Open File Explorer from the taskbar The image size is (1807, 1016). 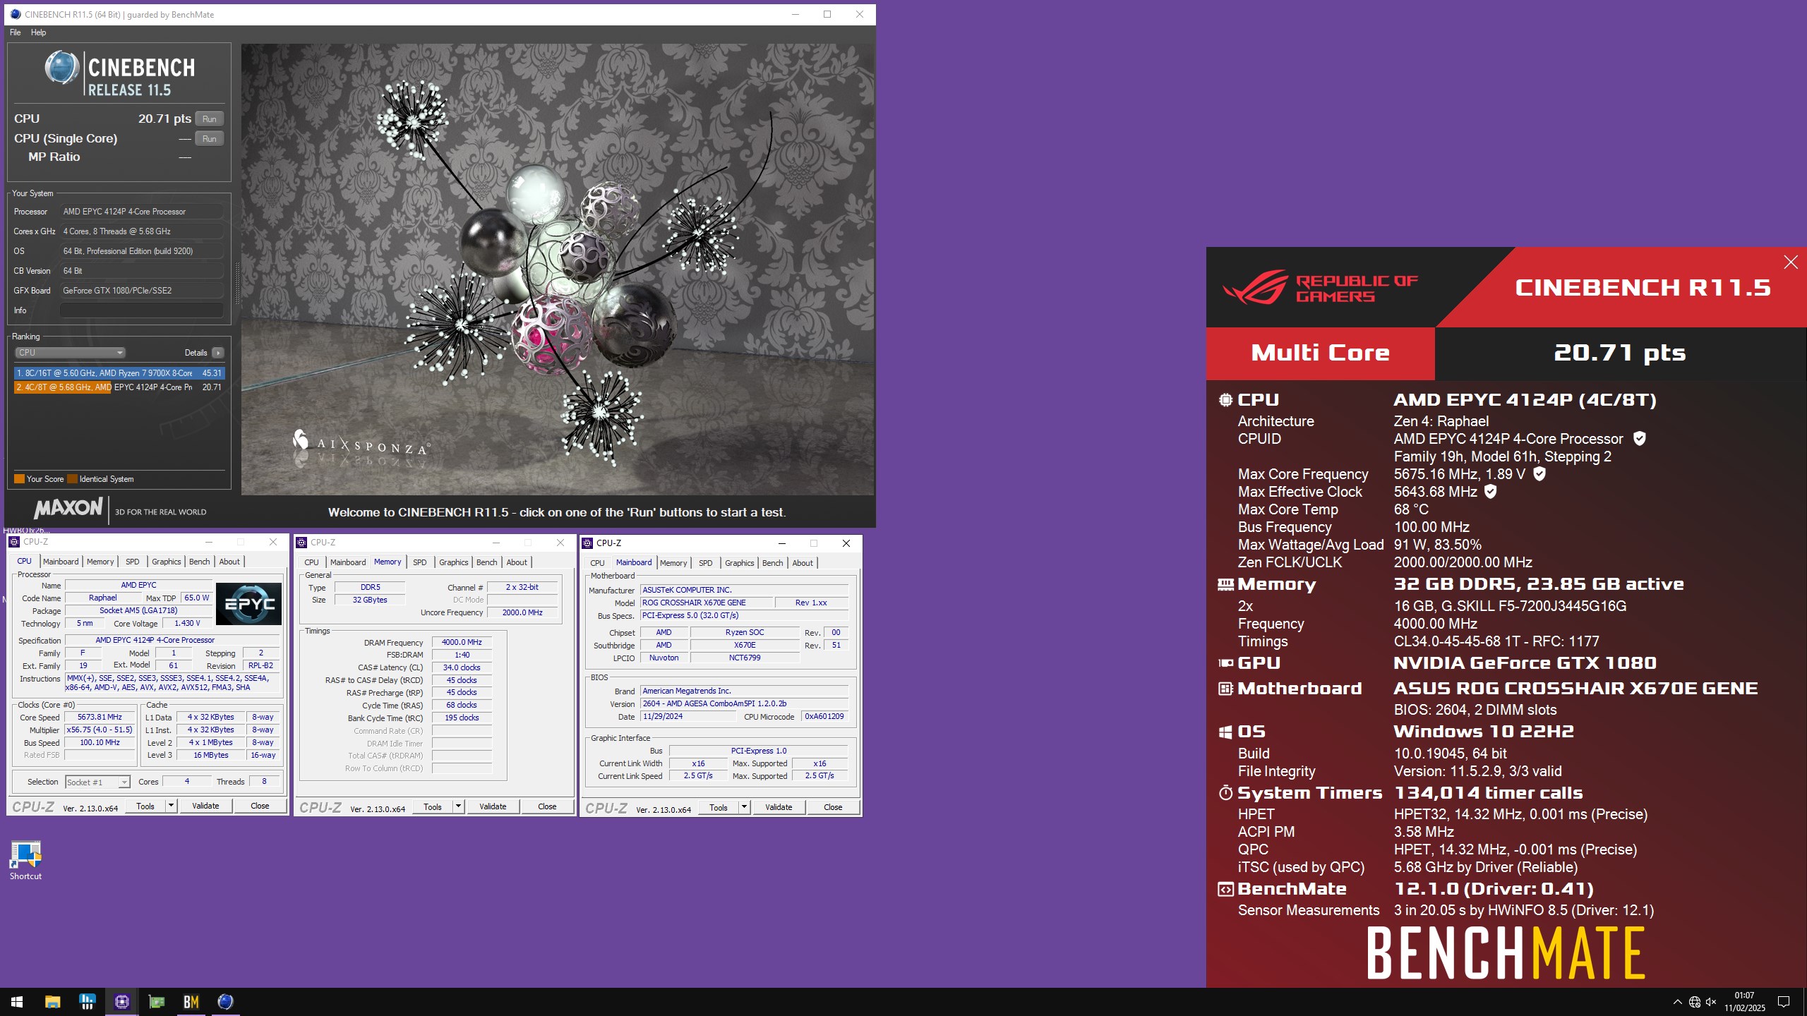click(x=52, y=1002)
